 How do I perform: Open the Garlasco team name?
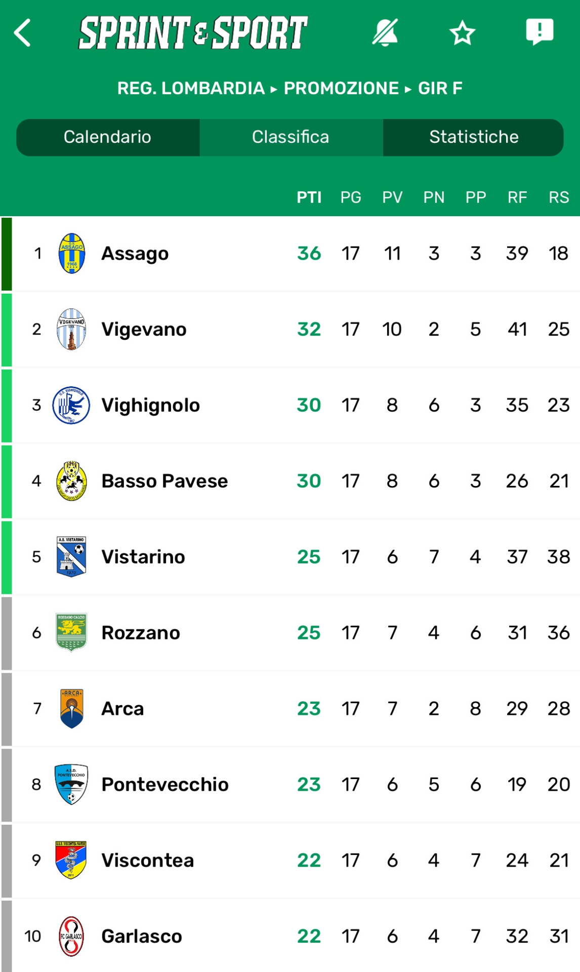(x=142, y=937)
